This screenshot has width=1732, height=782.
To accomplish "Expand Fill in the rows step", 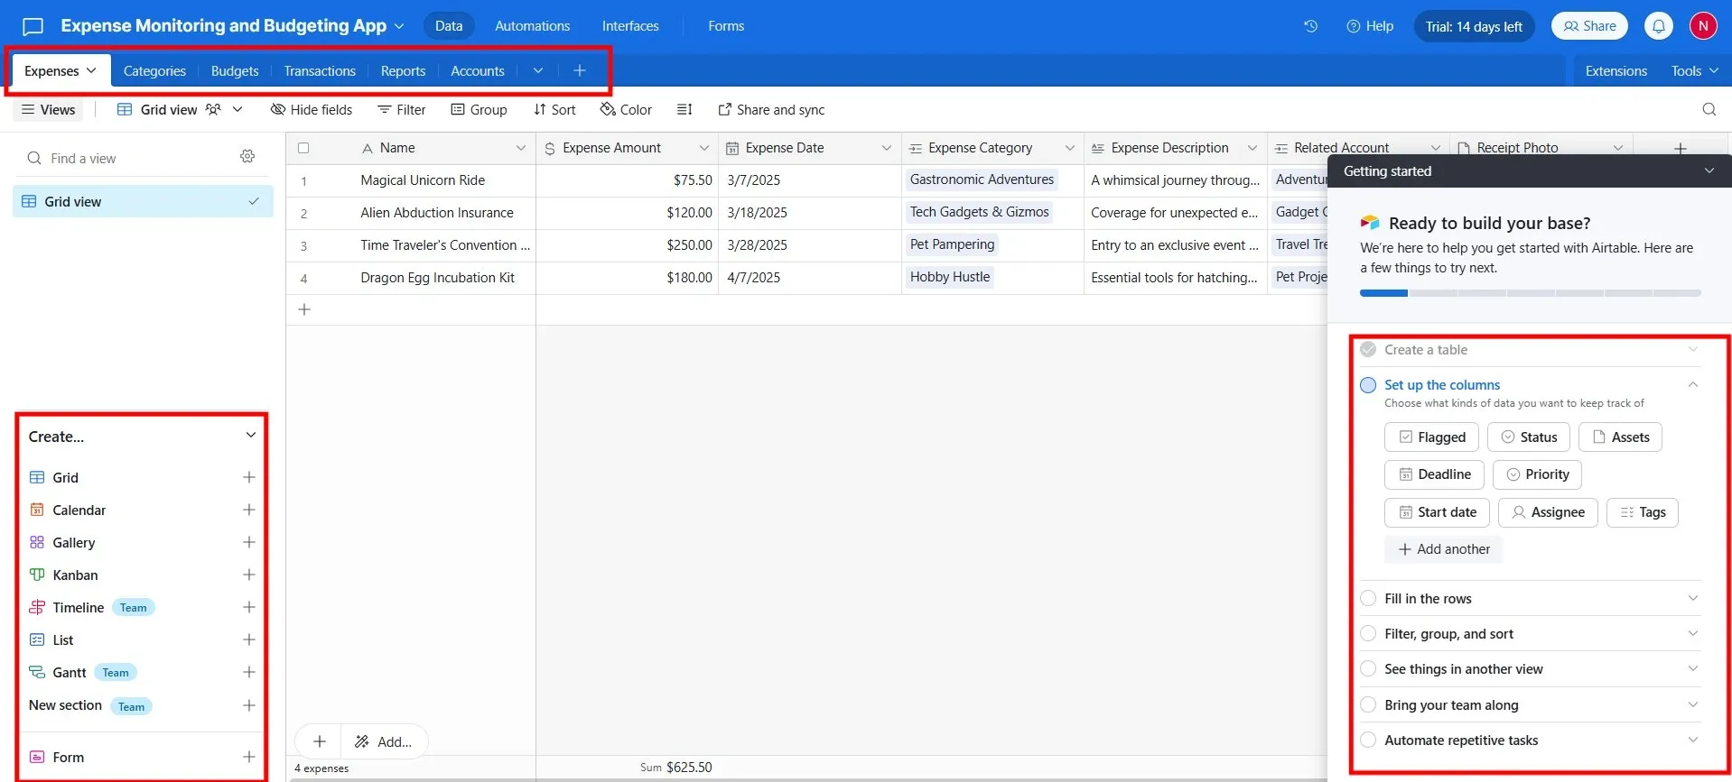I will [x=1693, y=598].
